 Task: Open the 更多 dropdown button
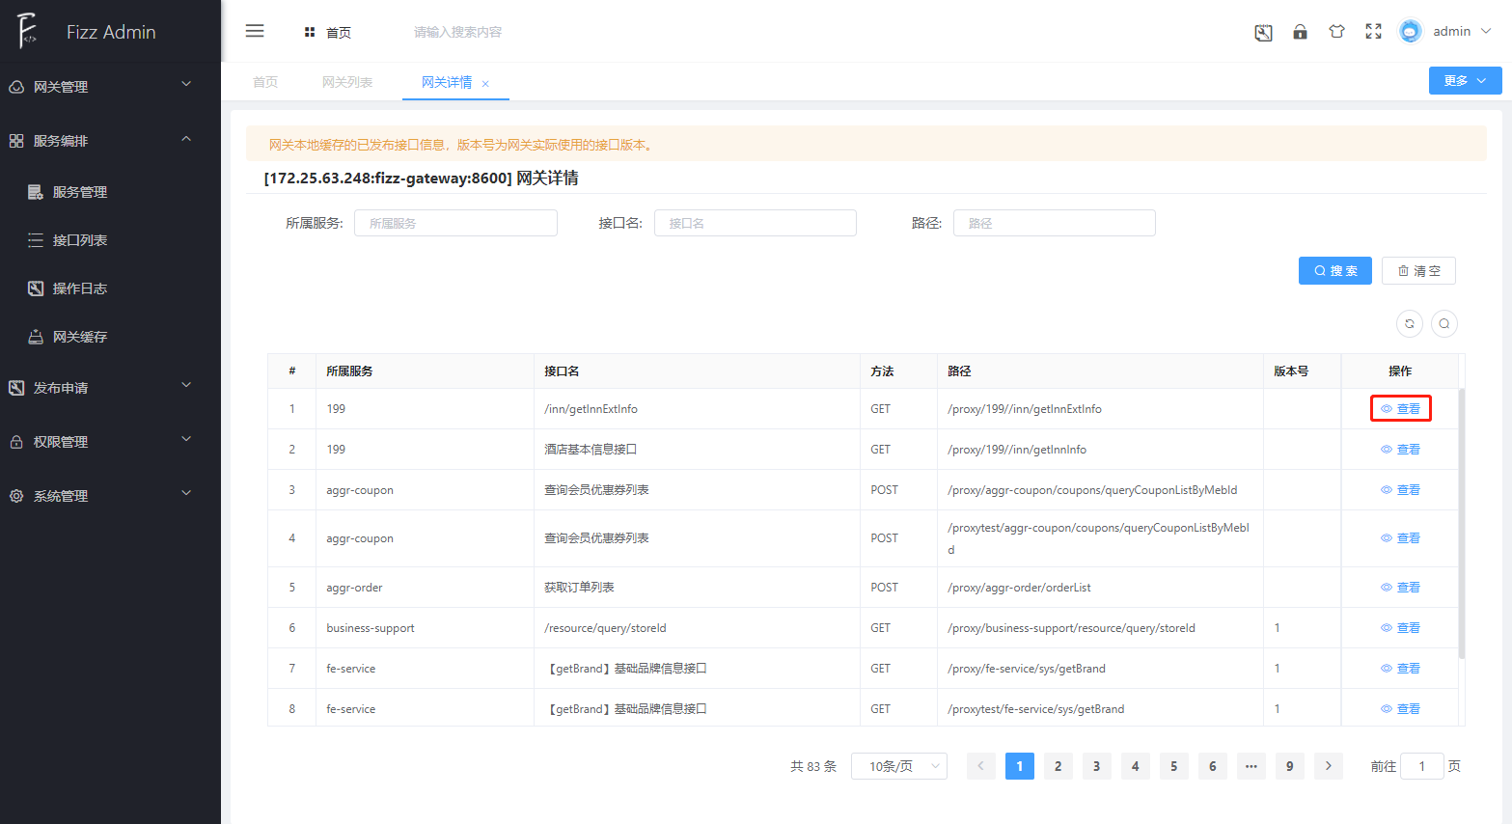(x=1464, y=81)
